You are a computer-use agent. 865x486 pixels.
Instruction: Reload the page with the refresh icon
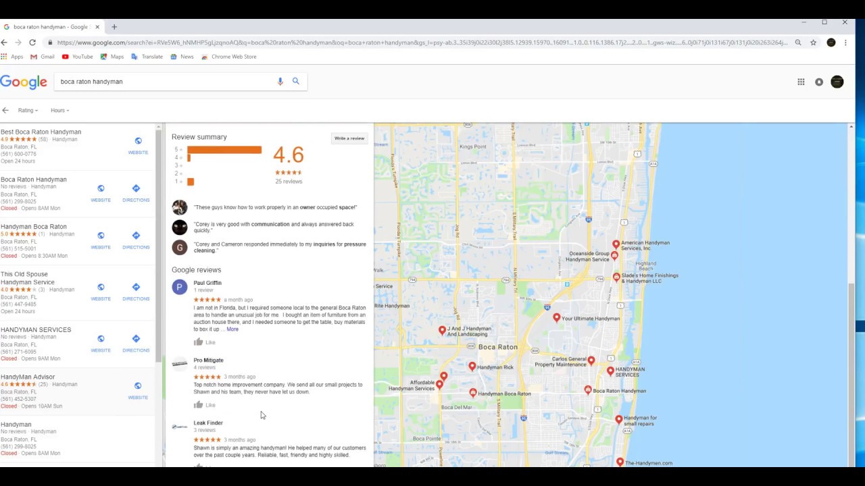click(x=32, y=43)
